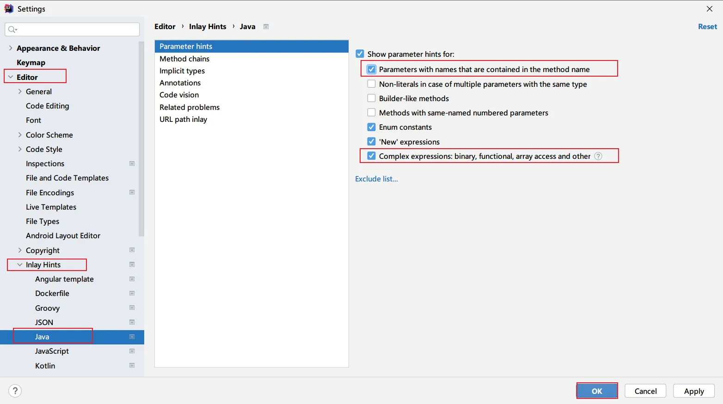Click the IntelliJ app icon in title bar

(9, 9)
